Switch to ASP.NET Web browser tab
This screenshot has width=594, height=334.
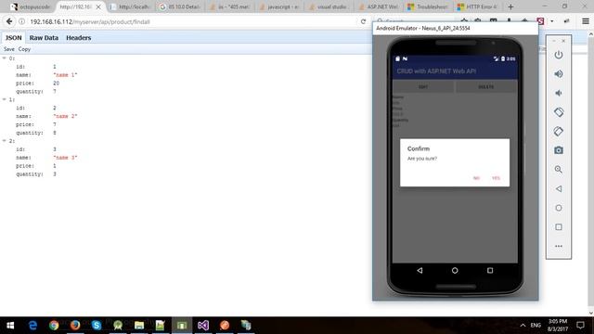[x=379, y=6]
